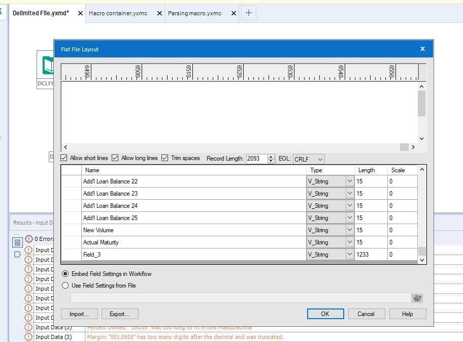This screenshot has height=342, width=463.
Task: Increase Record Length with the up stepper arrow
Action: 272,156
